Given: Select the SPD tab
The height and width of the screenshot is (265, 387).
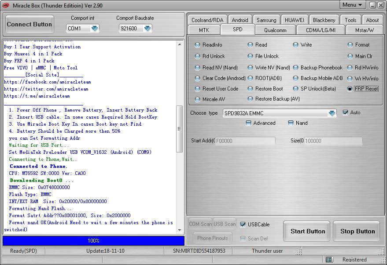Looking at the screenshot, I should [x=238, y=29].
